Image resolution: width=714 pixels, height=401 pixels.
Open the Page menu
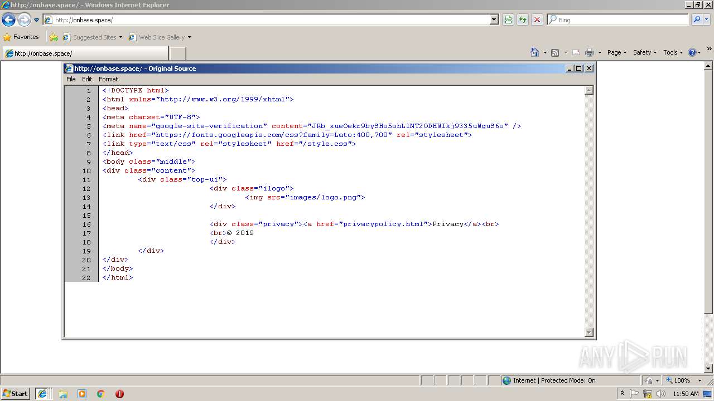pyautogui.click(x=616, y=52)
